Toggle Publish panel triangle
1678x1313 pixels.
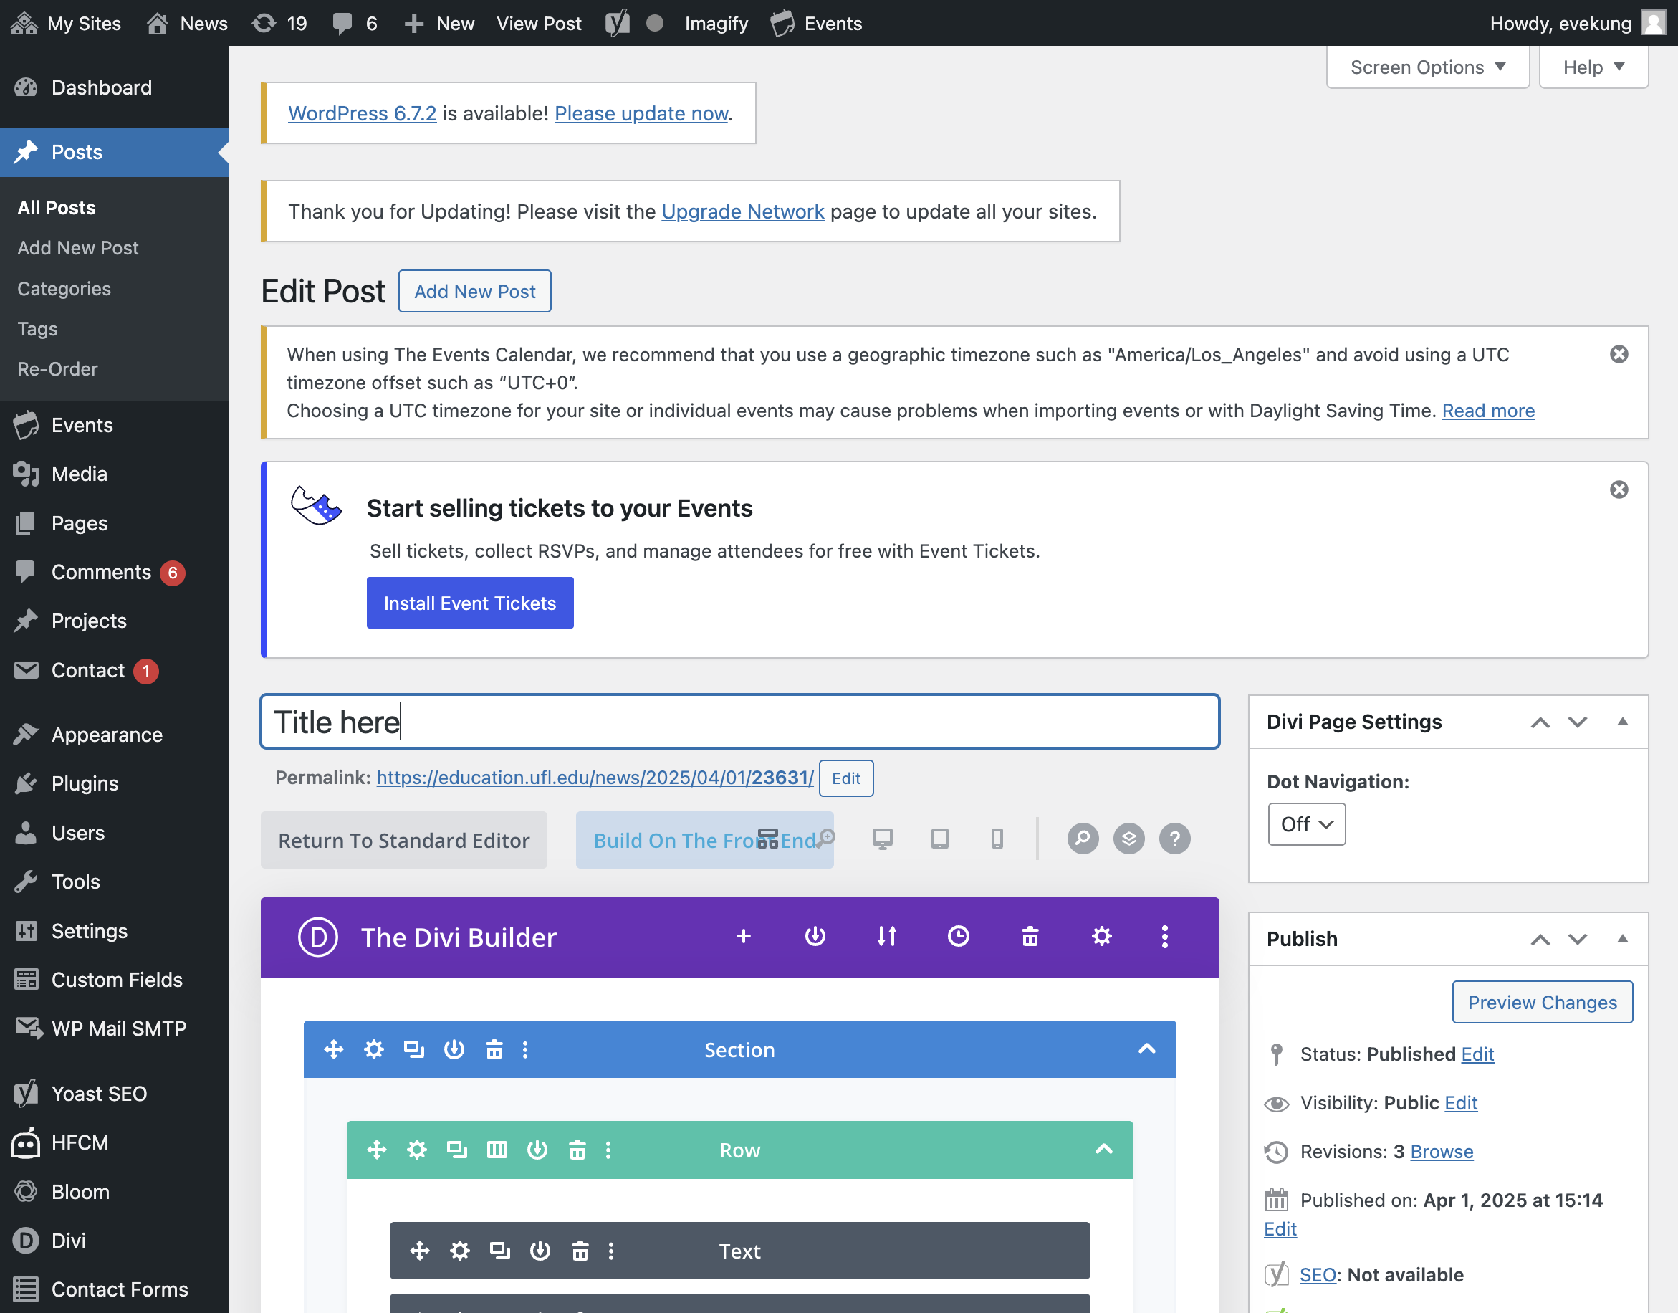click(1623, 939)
